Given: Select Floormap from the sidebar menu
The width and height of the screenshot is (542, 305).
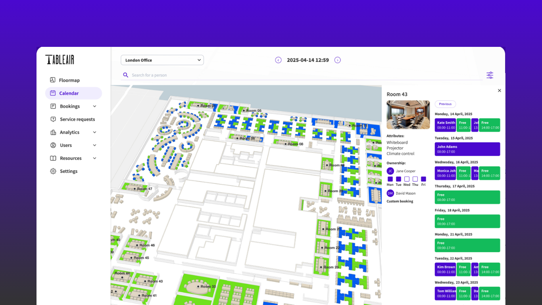Looking at the screenshot, I should point(69,80).
